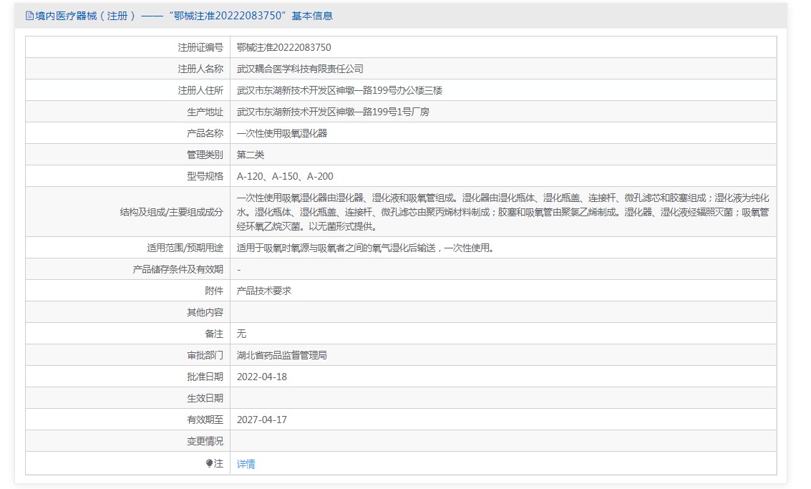Click the 审批部门 label
The width and height of the screenshot is (811, 489).
point(205,356)
